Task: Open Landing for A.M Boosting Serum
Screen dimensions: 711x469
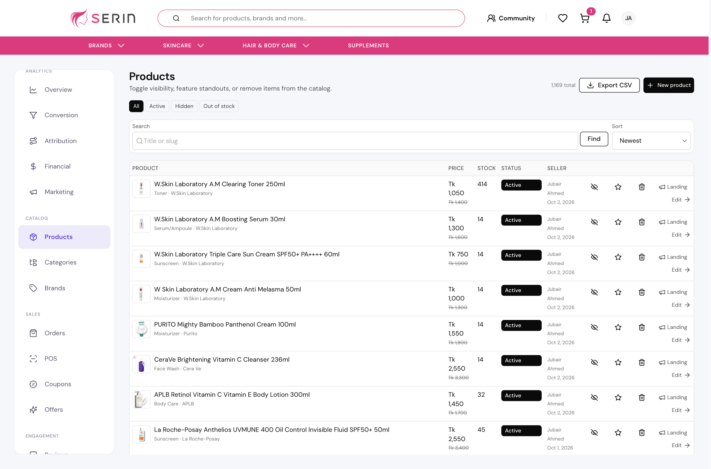Action: pyautogui.click(x=673, y=222)
